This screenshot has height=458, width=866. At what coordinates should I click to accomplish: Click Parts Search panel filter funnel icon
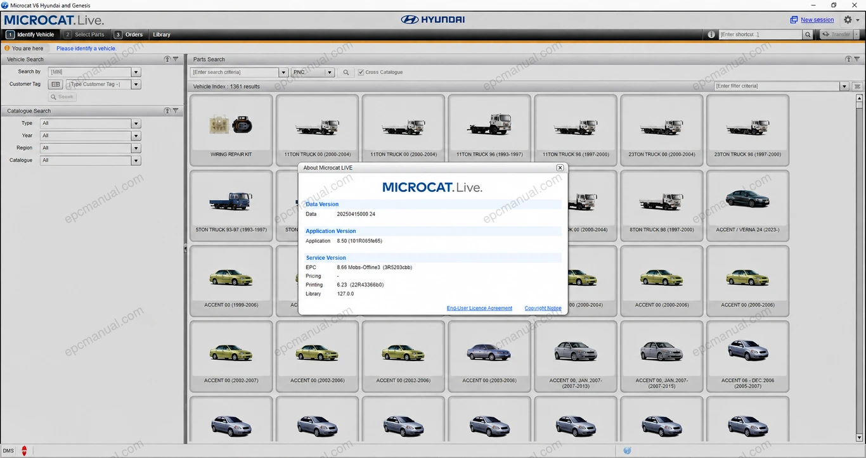click(x=857, y=59)
